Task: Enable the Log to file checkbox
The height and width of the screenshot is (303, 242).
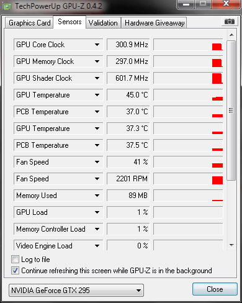Action: 15,260
